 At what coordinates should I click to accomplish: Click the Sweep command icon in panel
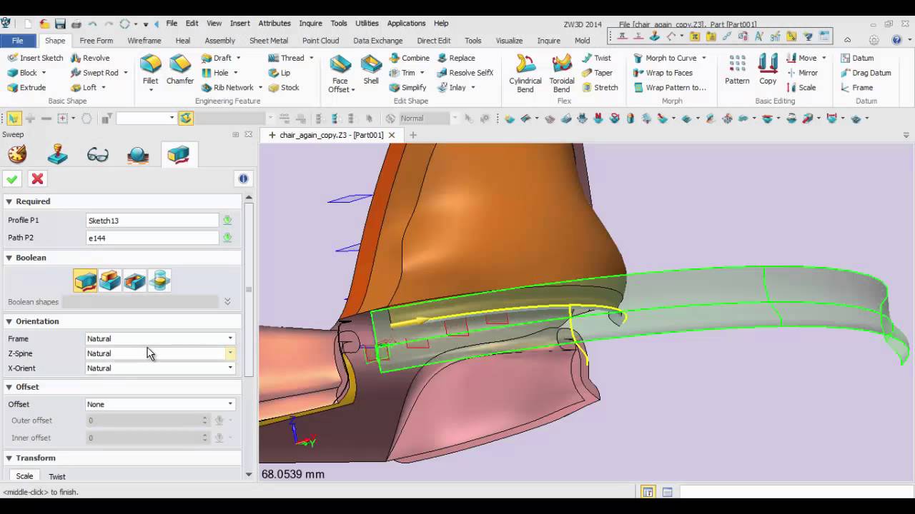click(x=178, y=154)
